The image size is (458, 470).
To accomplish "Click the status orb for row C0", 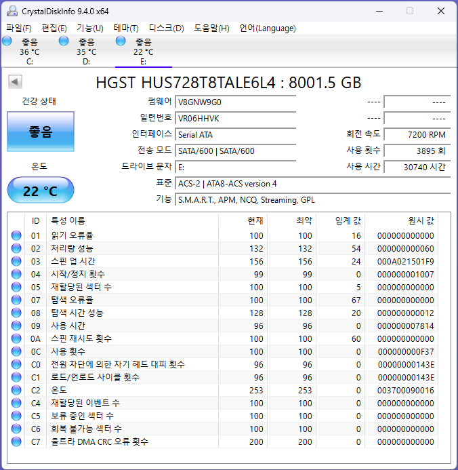I will click(16, 364).
